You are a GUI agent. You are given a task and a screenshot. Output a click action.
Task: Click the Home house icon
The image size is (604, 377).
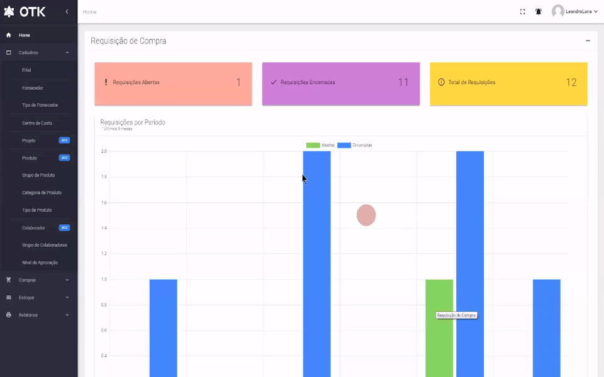[8, 35]
